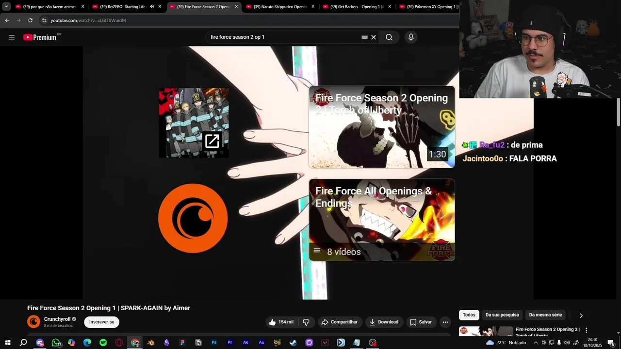Click the Compartilhar share button
The image size is (621, 349).
(x=339, y=322)
